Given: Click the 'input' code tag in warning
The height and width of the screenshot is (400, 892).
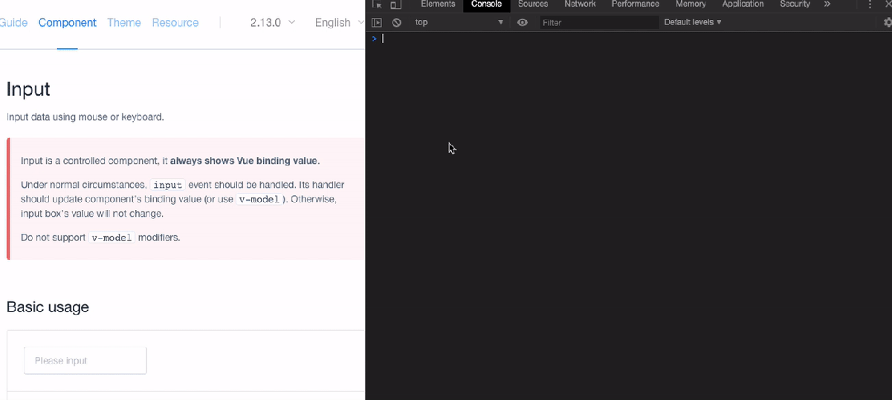Looking at the screenshot, I should (x=168, y=185).
